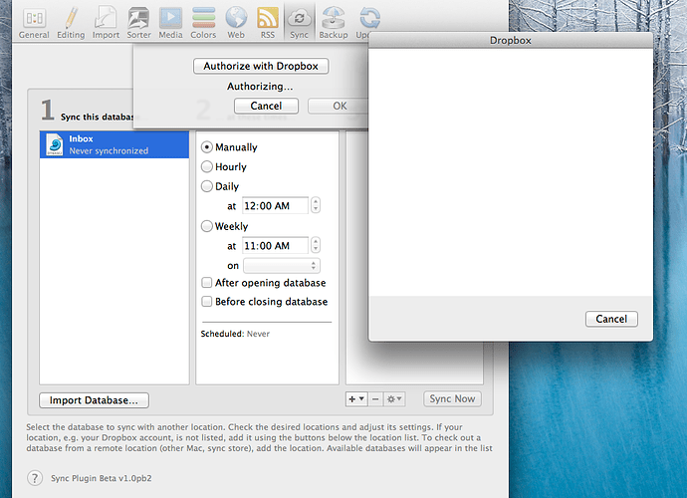Open the weekly 'on' day dropdown

282,265
